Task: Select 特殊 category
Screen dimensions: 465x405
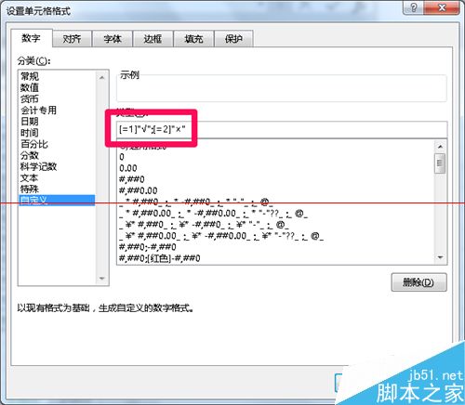Action: point(58,189)
